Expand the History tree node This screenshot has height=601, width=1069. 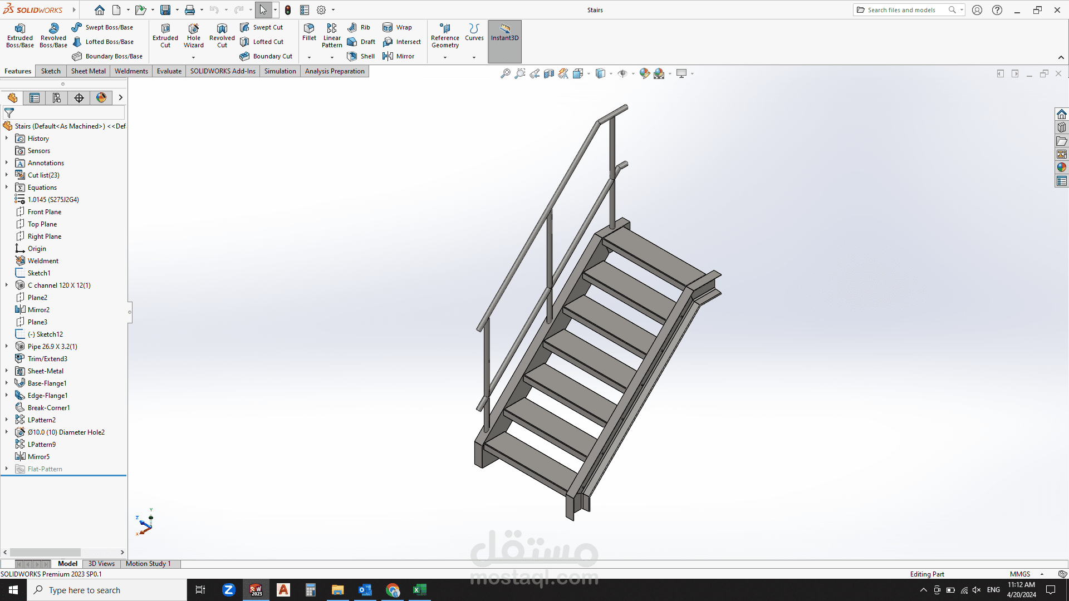pyautogui.click(x=7, y=138)
